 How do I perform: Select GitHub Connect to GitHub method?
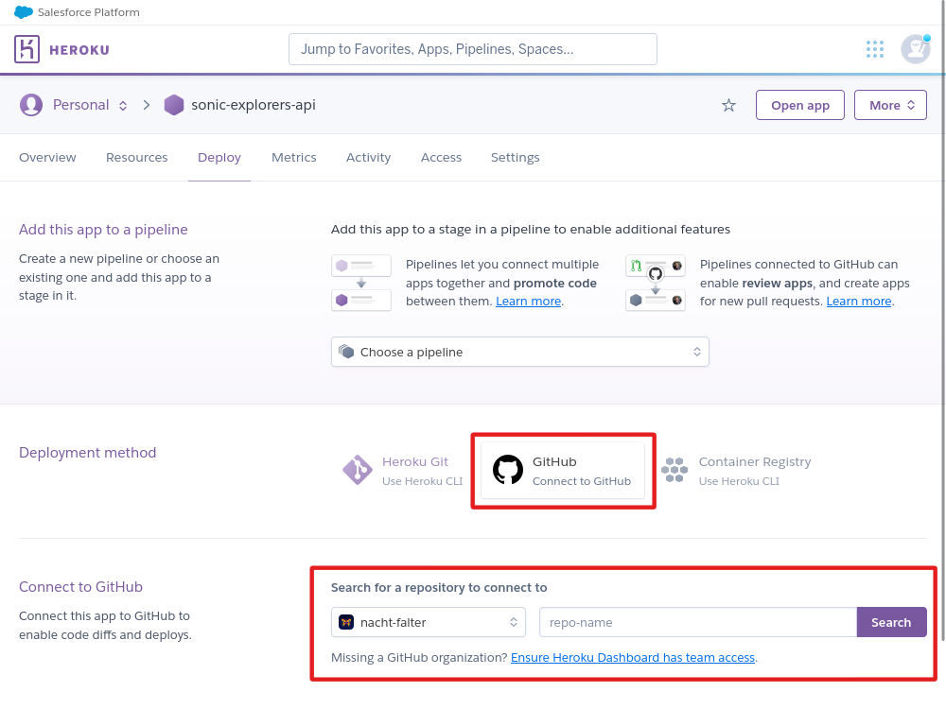562,471
